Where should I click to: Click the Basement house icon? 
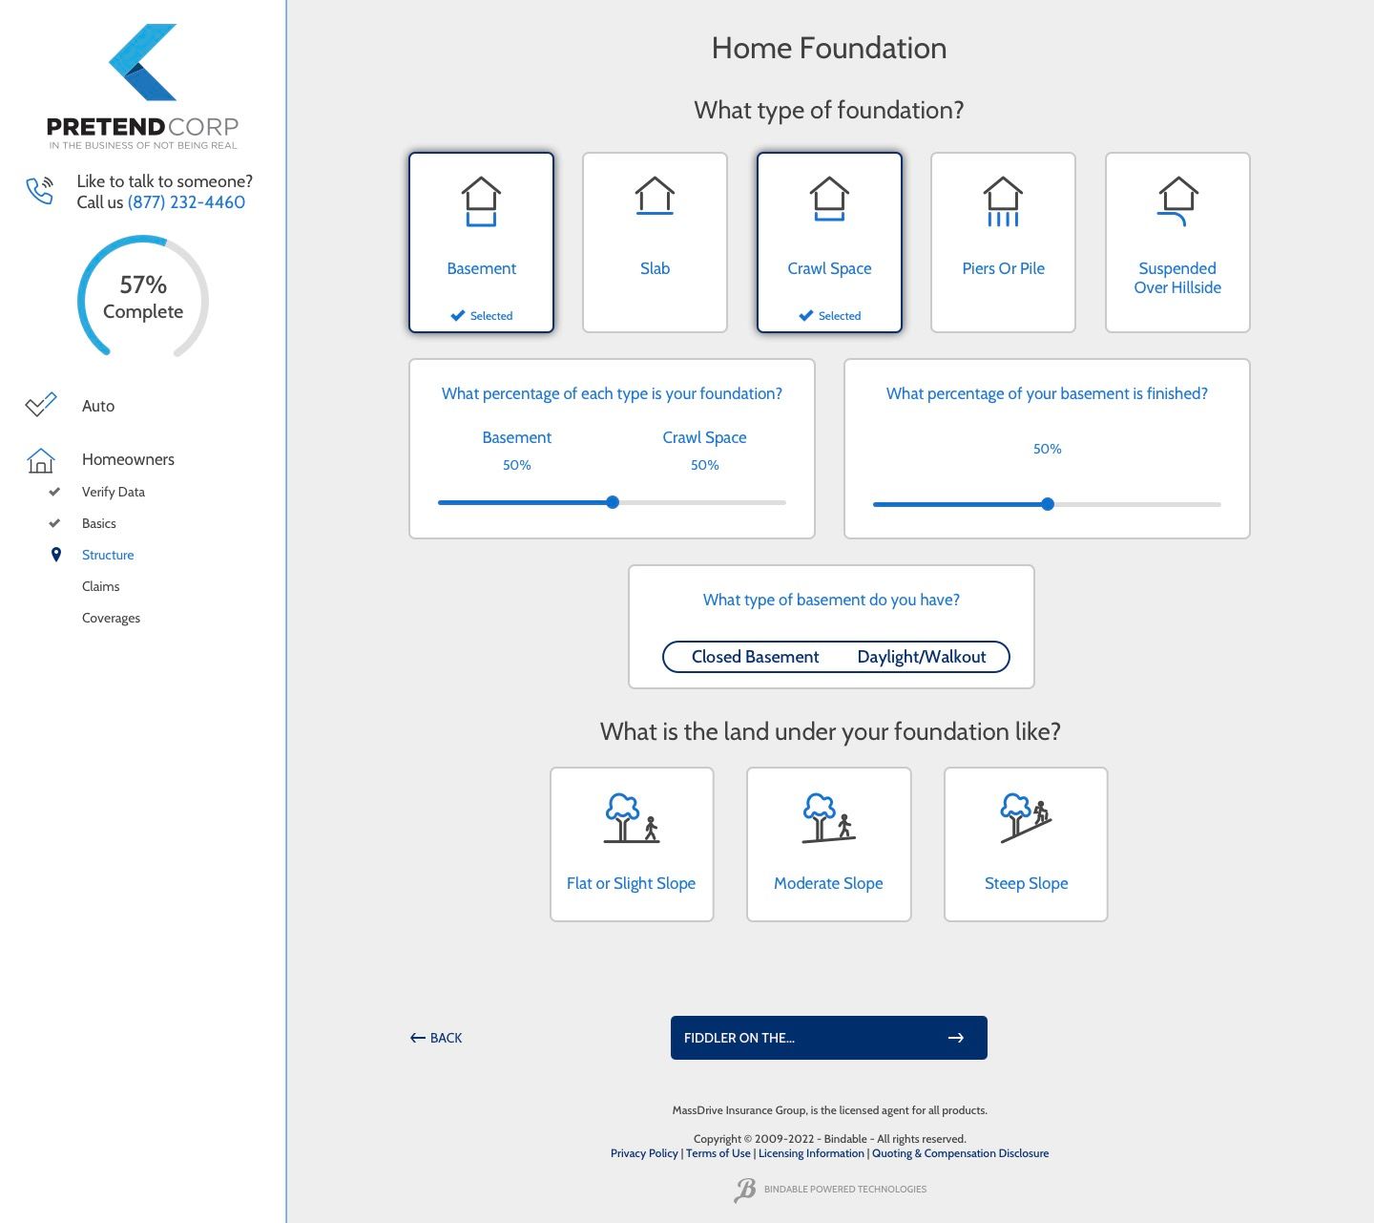pos(481,201)
